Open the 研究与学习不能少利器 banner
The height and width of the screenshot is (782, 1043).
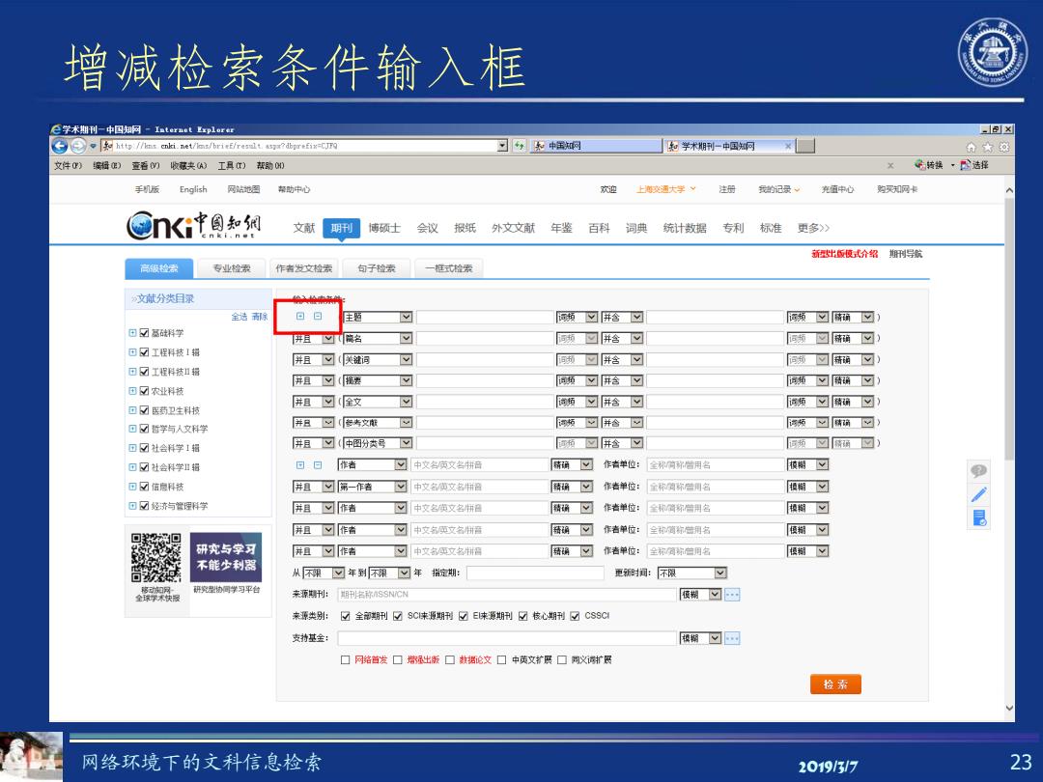pos(226,557)
